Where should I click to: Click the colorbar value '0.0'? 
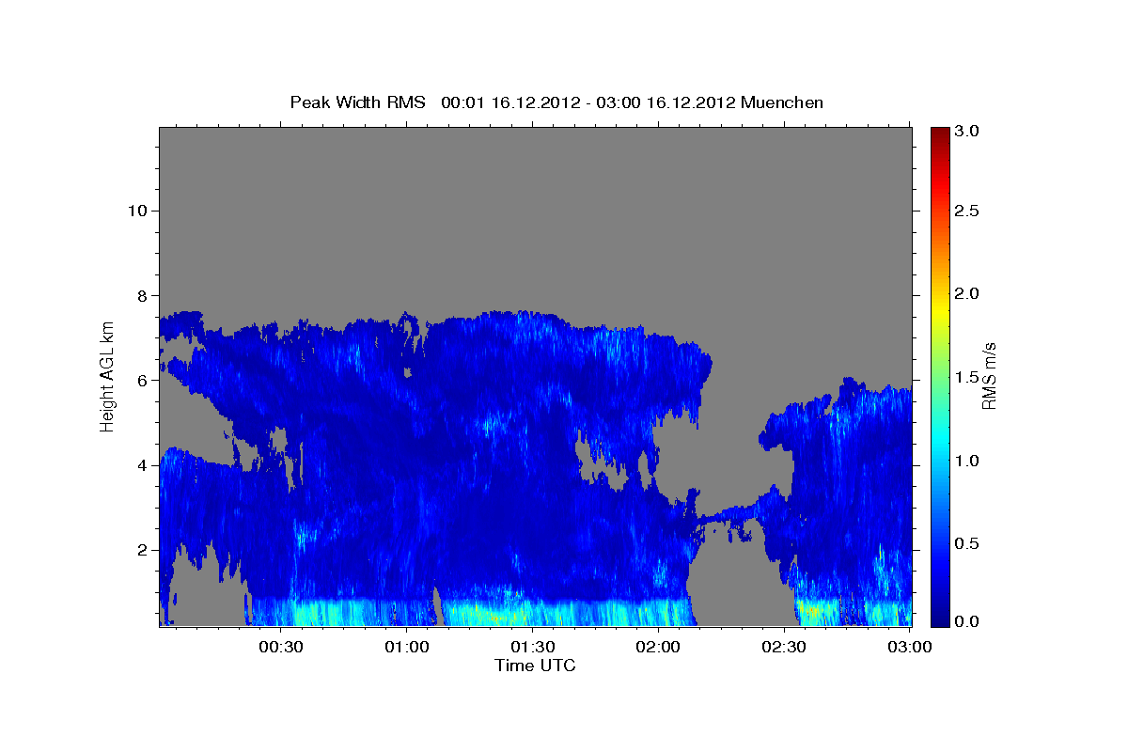point(968,621)
